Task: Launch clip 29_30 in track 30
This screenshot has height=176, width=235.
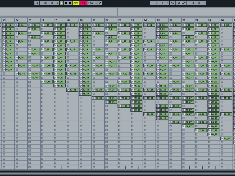Action: [222, 138]
